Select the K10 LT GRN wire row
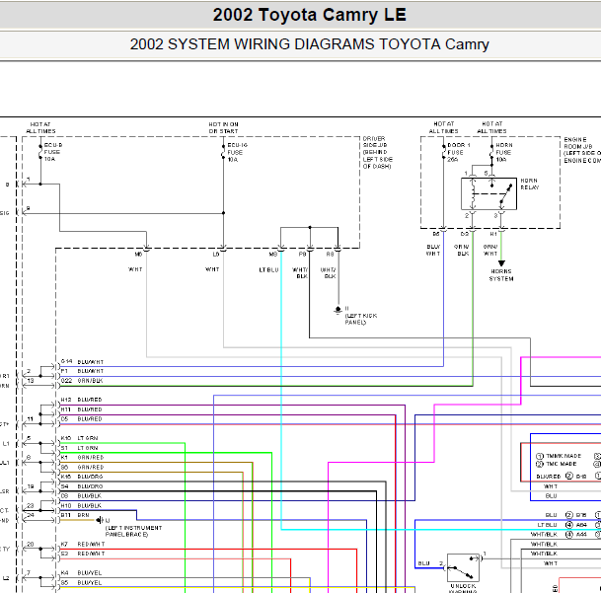 [x=79, y=438]
